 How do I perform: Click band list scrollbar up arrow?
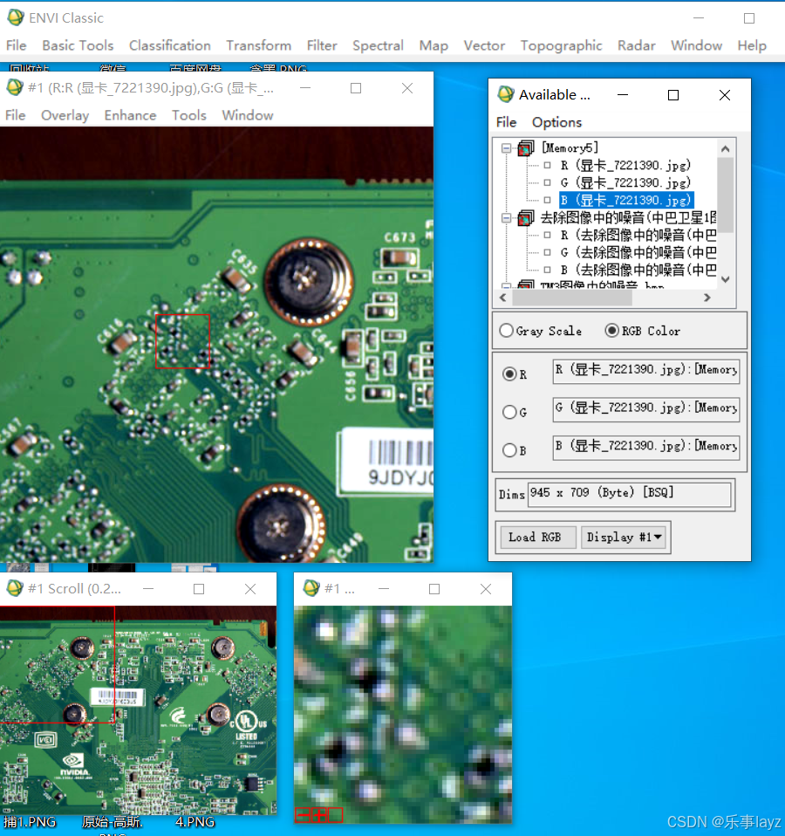tap(726, 149)
